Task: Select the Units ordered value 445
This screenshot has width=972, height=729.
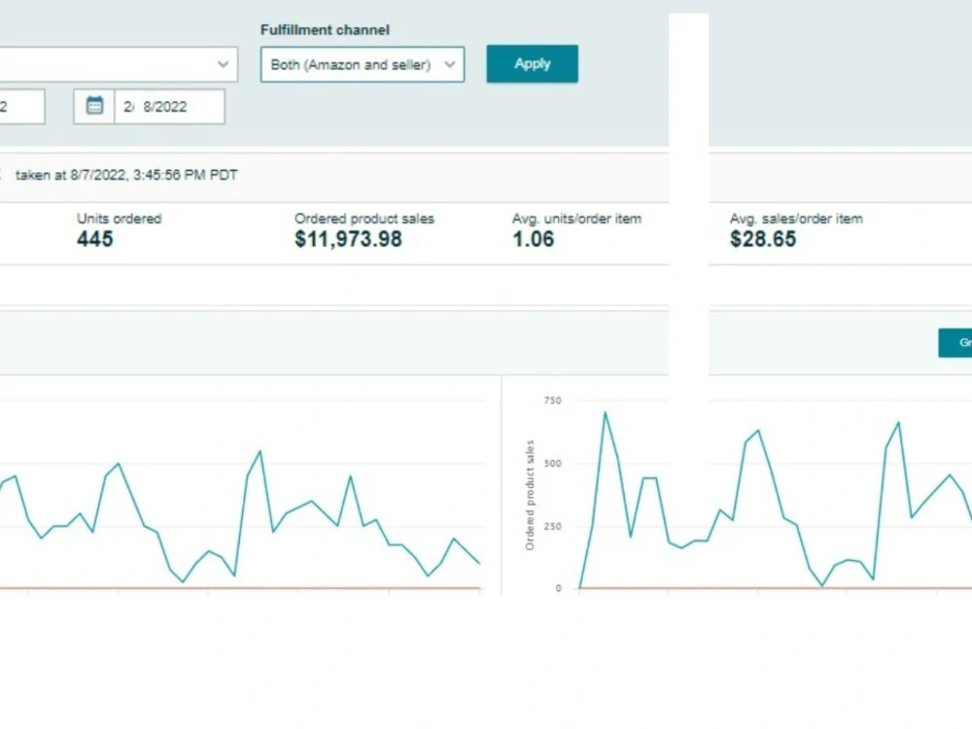Action: point(95,239)
